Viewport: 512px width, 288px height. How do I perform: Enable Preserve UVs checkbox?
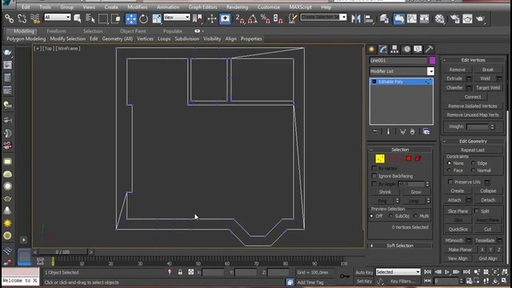click(x=450, y=182)
